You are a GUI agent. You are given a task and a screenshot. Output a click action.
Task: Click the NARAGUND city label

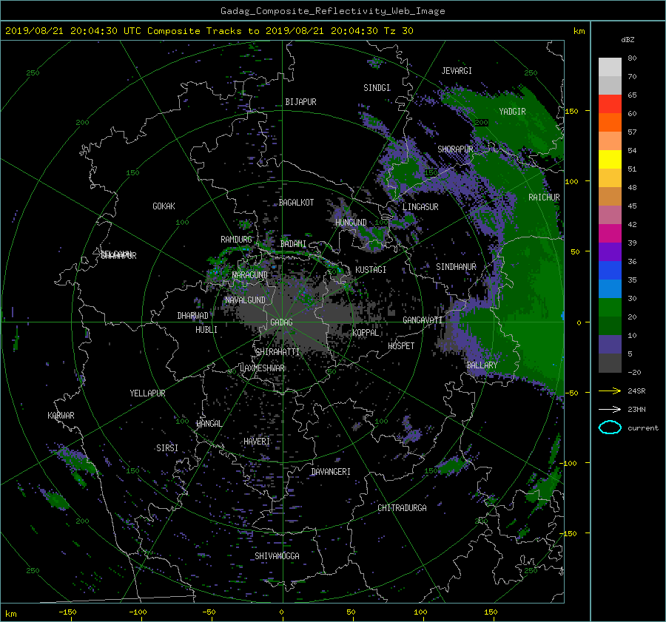click(250, 274)
